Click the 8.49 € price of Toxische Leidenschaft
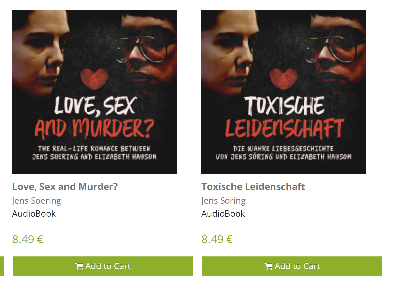This screenshot has width=402, height=300. click(217, 239)
